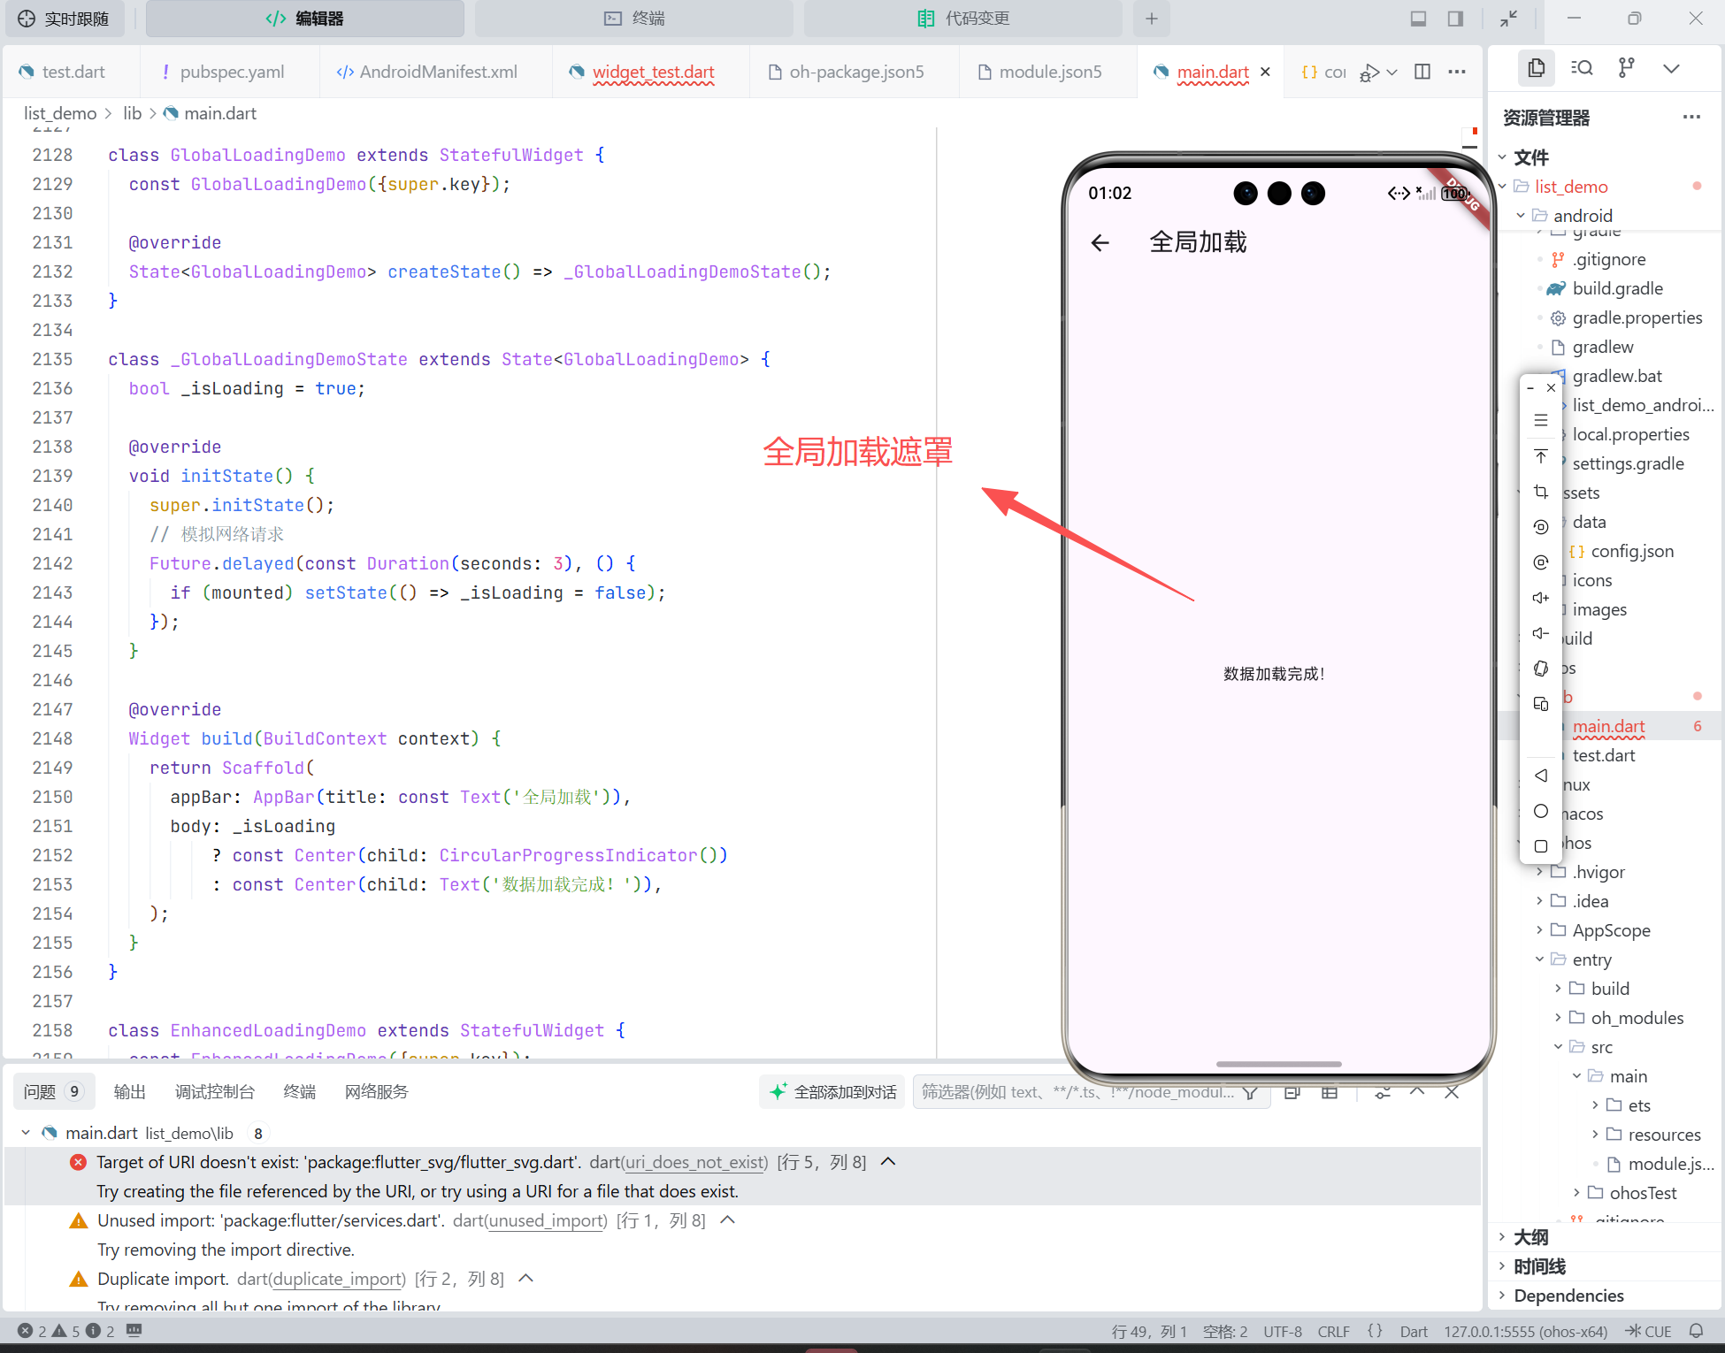Open the widget_test.dart editor tab
Image resolution: width=1725 pixels, height=1353 pixels.
pos(653,72)
